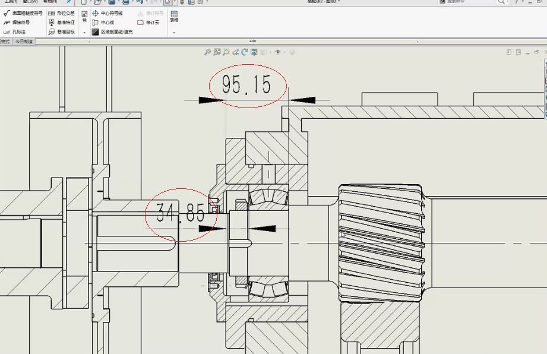Open the Help (帮助) menu
The image size is (547, 354).
[50, 2]
